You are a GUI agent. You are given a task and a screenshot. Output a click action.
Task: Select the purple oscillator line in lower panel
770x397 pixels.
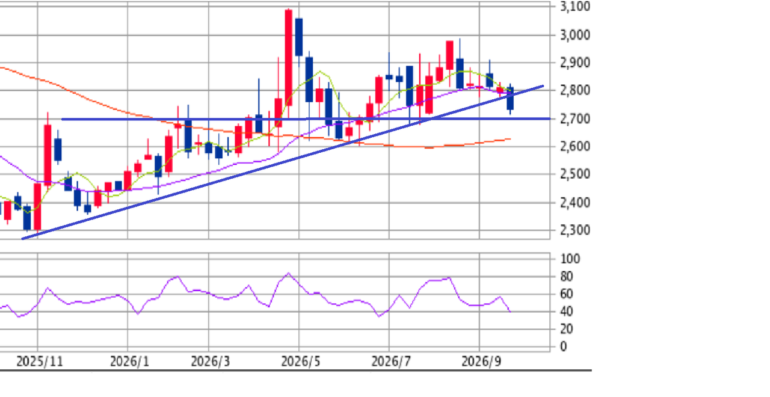coord(256,295)
